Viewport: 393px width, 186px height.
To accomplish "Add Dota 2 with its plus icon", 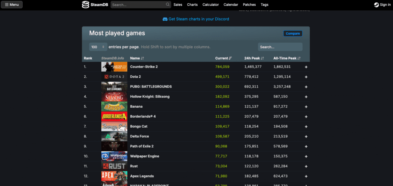I will click(306, 77).
